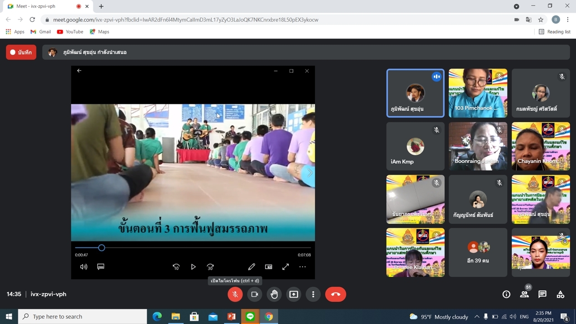576x324 pixels.
Task: Click the Windows taskbar search box
Action: coord(83,316)
